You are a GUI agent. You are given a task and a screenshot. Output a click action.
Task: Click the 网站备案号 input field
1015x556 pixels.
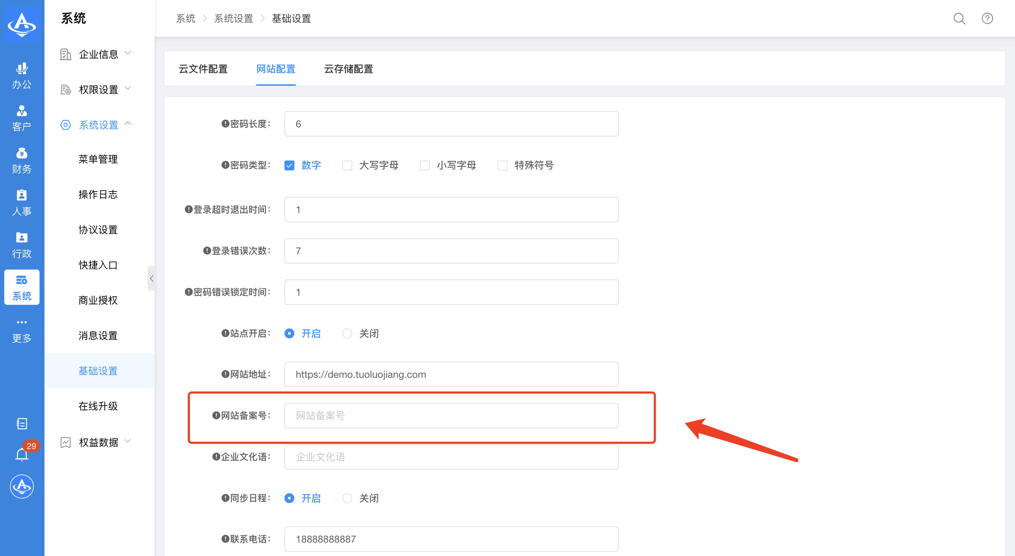click(x=451, y=416)
